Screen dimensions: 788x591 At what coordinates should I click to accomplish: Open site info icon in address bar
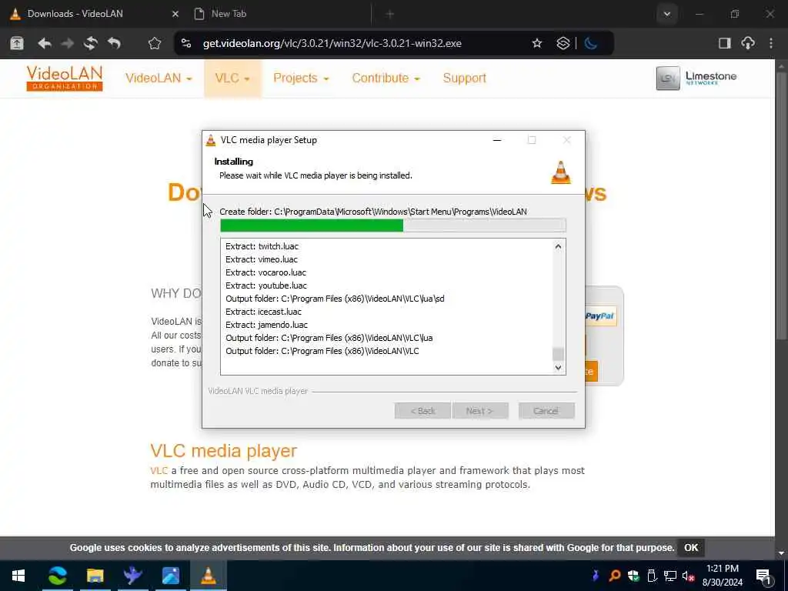186,43
